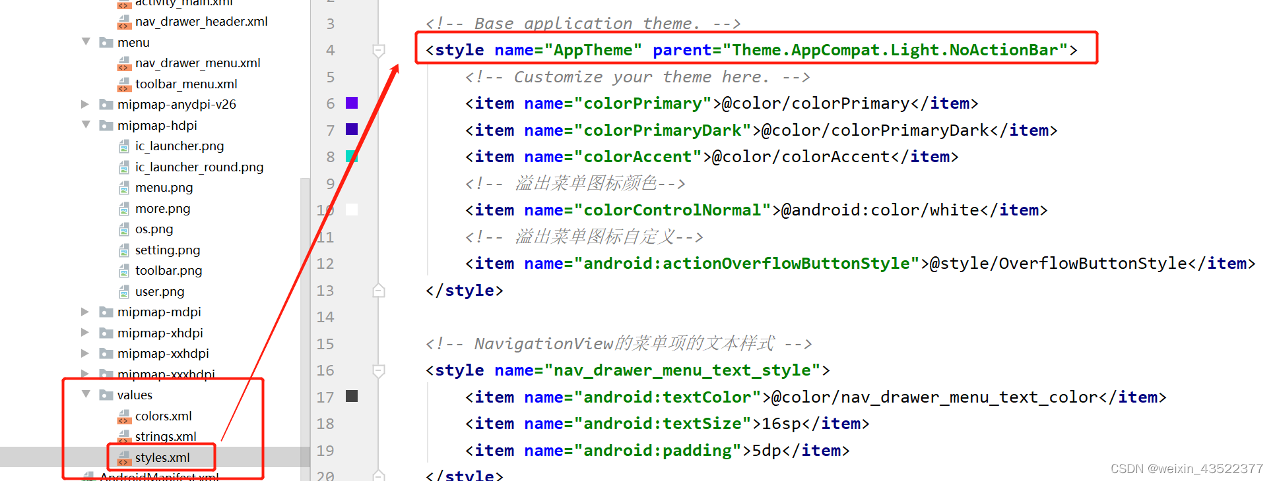Viewport: 1273px width, 481px height.
Task: Click line number 12 in gutter
Action: [325, 264]
